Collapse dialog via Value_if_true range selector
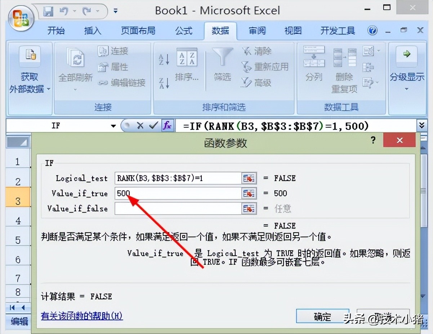433x334 pixels. coord(249,193)
